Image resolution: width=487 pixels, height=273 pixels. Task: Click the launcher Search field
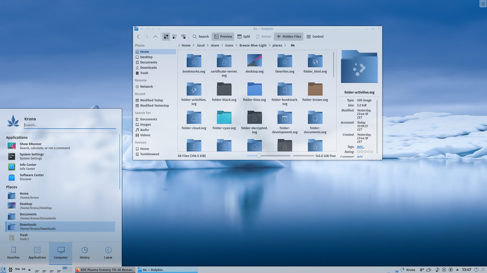tap(70, 125)
